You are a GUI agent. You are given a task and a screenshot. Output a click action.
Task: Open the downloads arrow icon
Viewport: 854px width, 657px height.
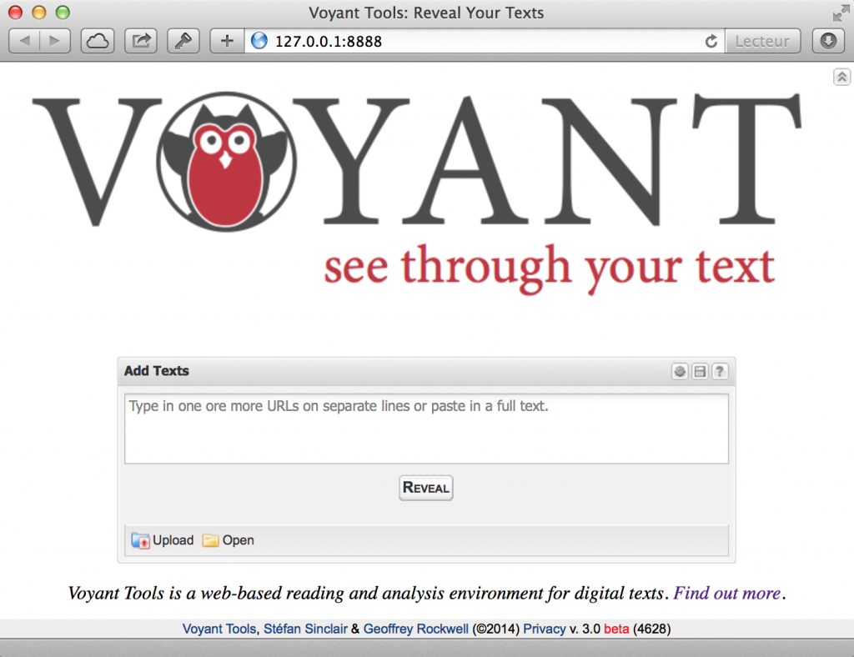point(828,41)
